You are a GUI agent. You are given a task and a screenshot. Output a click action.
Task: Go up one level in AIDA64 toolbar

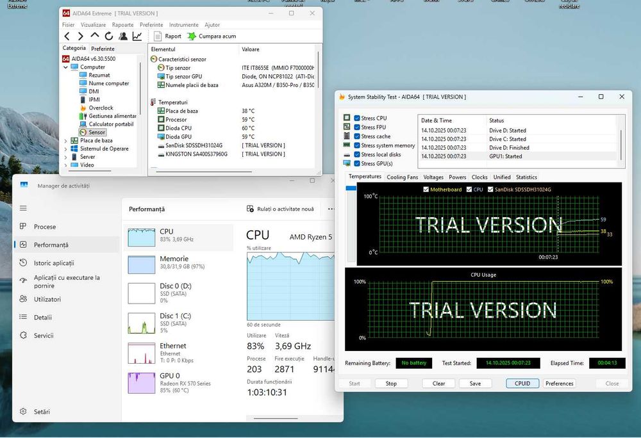pyautogui.click(x=94, y=36)
